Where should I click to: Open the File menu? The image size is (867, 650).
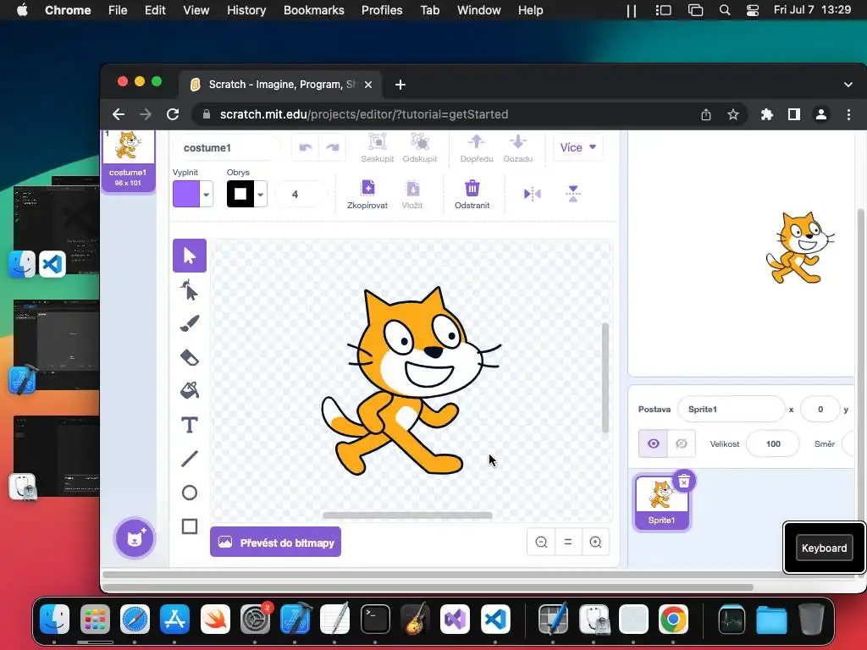tap(118, 10)
